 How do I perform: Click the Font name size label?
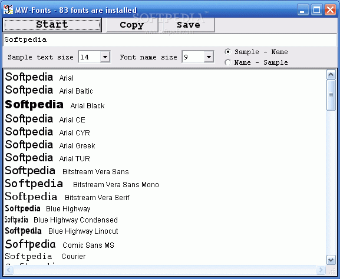point(148,58)
